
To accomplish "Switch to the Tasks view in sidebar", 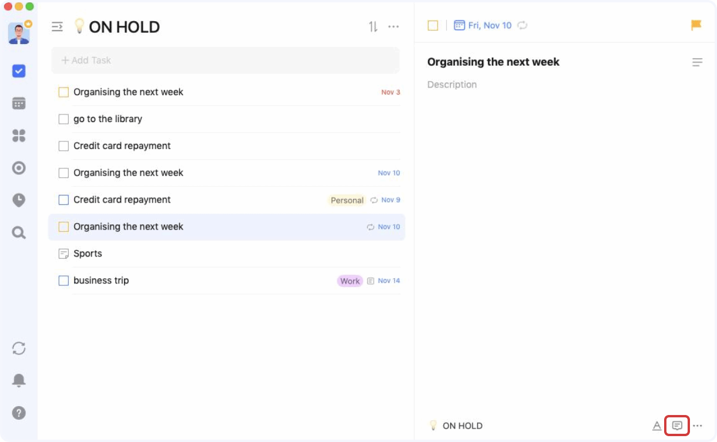I will (19, 71).
